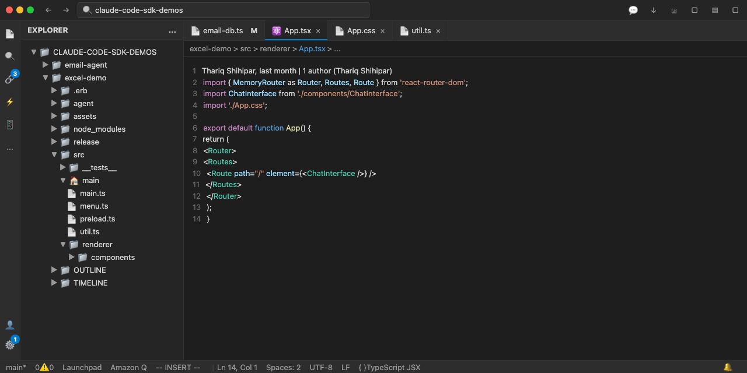
Task: Click the notification bell in status bar
Action: tap(727, 367)
